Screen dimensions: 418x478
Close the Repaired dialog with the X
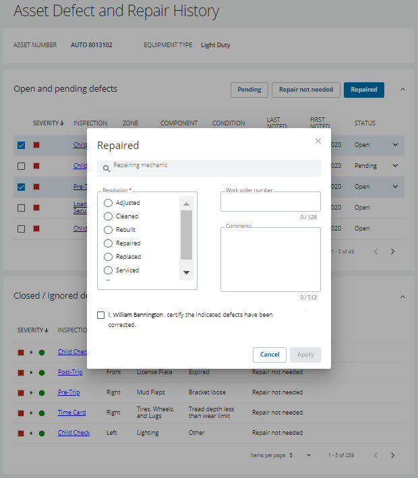[318, 141]
